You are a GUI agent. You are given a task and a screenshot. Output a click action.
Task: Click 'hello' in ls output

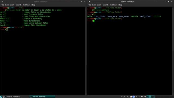pyautogui.click(x=90, y=17)
